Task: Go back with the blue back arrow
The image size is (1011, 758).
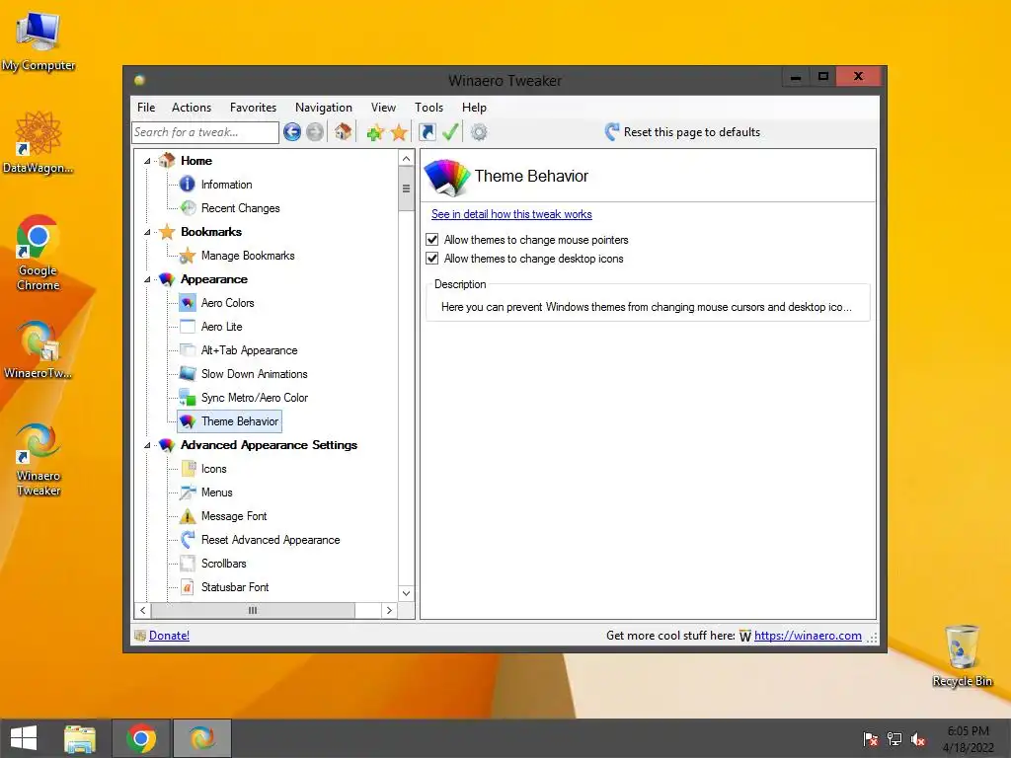Action: [x=292, y=132]
